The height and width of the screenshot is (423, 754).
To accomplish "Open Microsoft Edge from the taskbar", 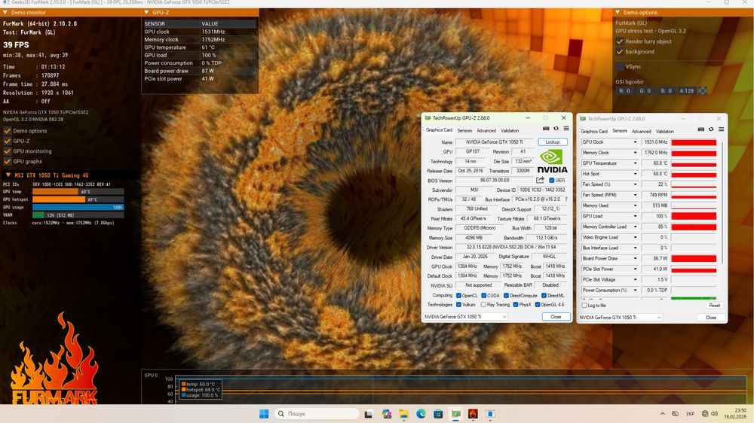I will pyautogui.click(x=421, y=414).
